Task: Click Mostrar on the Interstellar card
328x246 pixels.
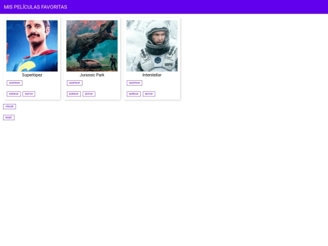Action: 134,83
